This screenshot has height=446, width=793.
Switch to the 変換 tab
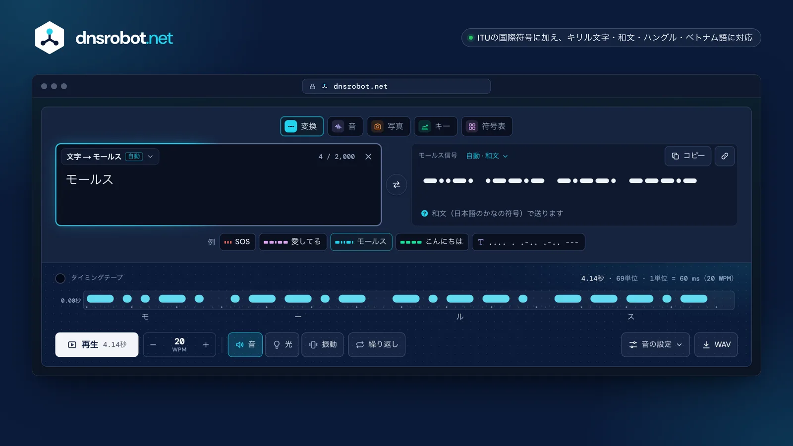pyautogui.click(x=302, y=126)
